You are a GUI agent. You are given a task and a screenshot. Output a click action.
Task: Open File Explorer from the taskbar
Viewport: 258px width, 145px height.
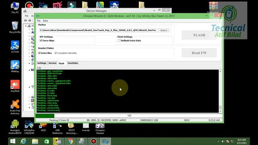pyautogui.click(x=35, y=141)
